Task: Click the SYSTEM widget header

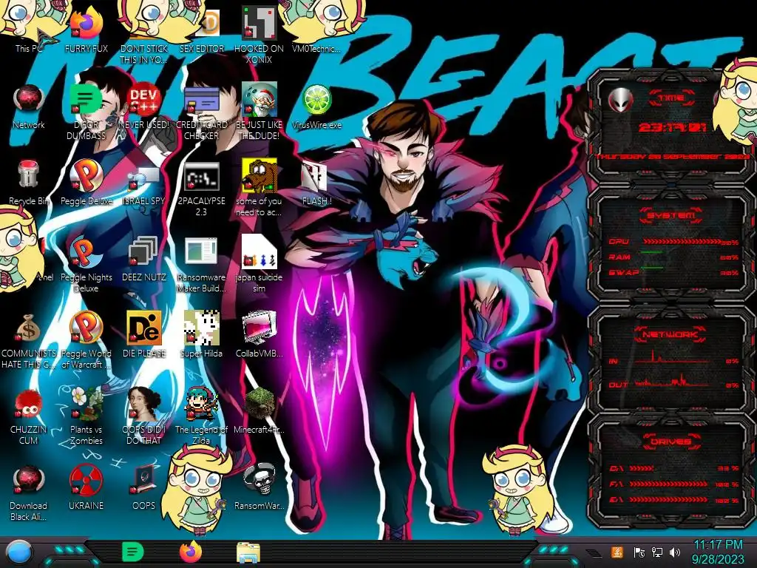Action: point(671,215)
